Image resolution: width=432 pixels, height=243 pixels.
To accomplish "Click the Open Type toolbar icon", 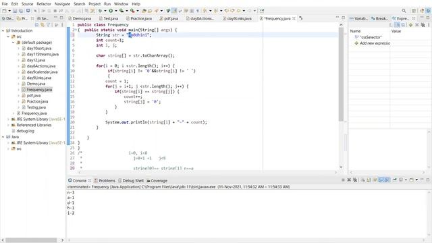I will pos(144,11).
